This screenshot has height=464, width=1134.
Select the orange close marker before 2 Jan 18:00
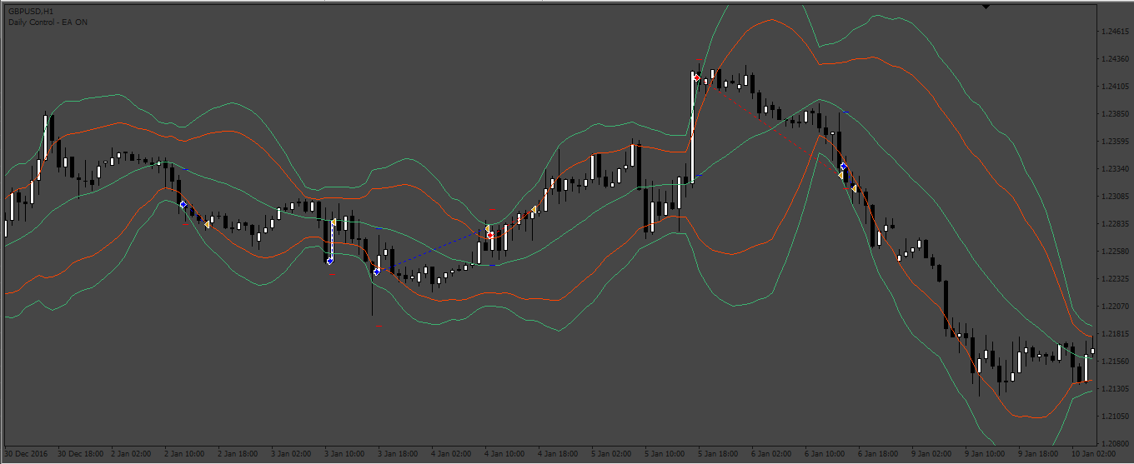coord(207,224)
